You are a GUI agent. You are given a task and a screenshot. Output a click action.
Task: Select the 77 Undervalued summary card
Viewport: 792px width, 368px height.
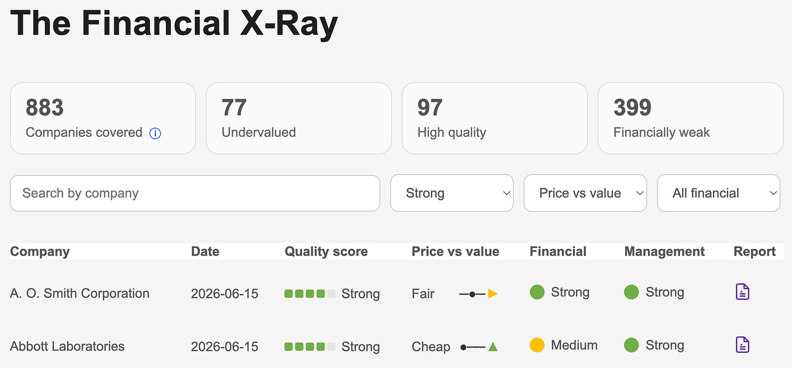[299, 118]
